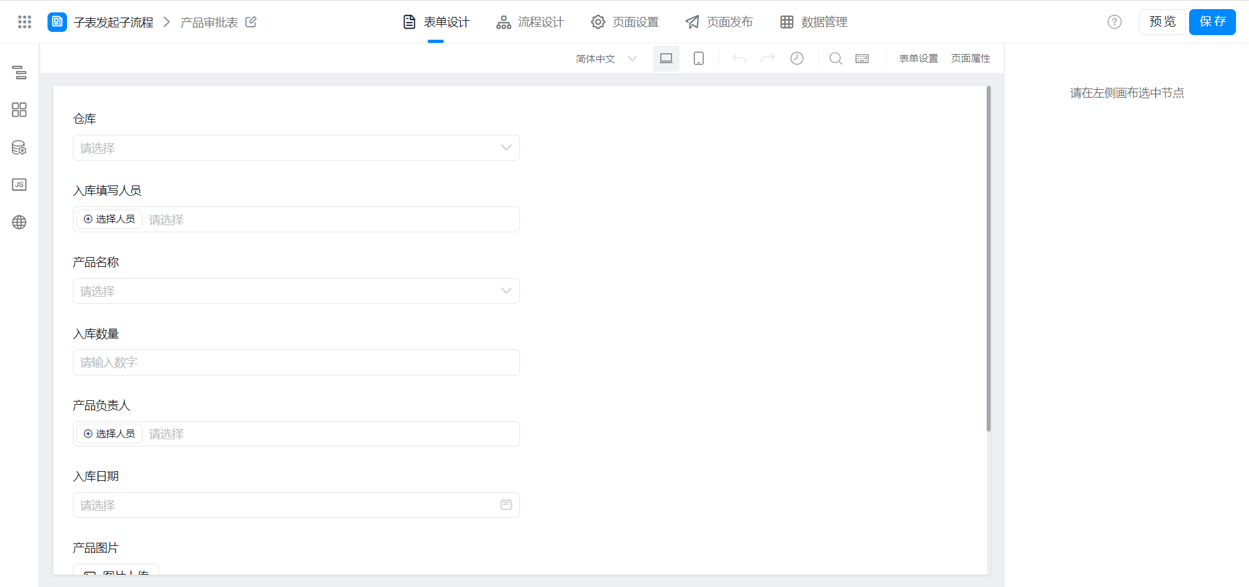Viewport: 1249px width, 587px height.
Task: Click the canvas vertical scrollbar
Action: tap(989, 259)
